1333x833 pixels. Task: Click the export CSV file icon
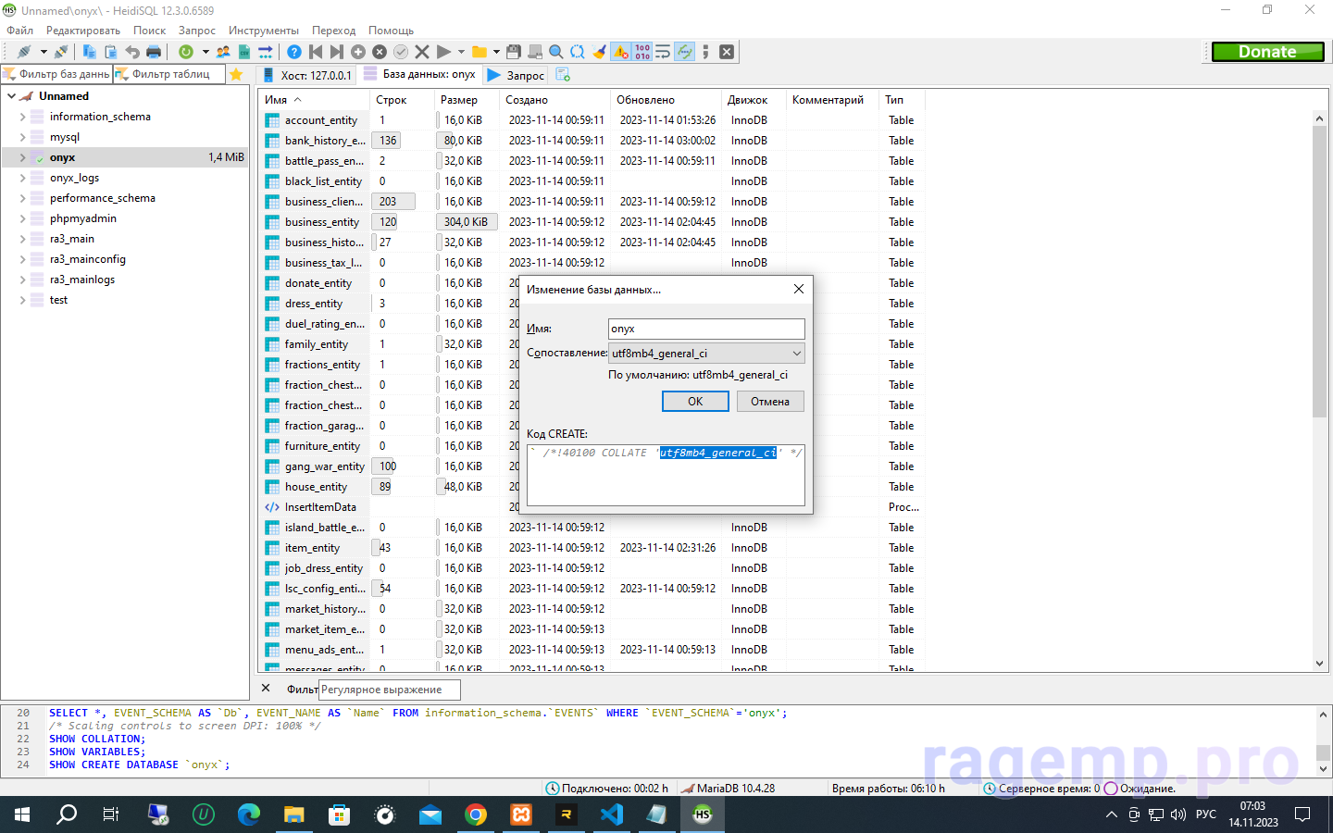(244, 52)
